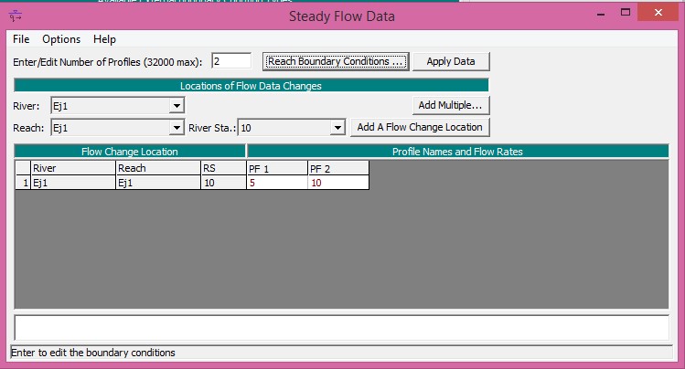Click the RS cell with value 10
This screenshot has height=369, width=685.
(223, 183)
